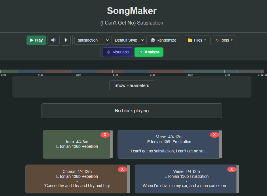Click the Analyze button
The height and width of the screenshot is (196, 267).
click(x=149, y=52)
